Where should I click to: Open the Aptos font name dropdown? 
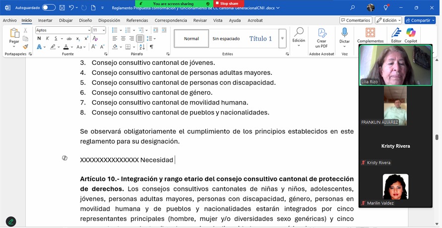89,30
